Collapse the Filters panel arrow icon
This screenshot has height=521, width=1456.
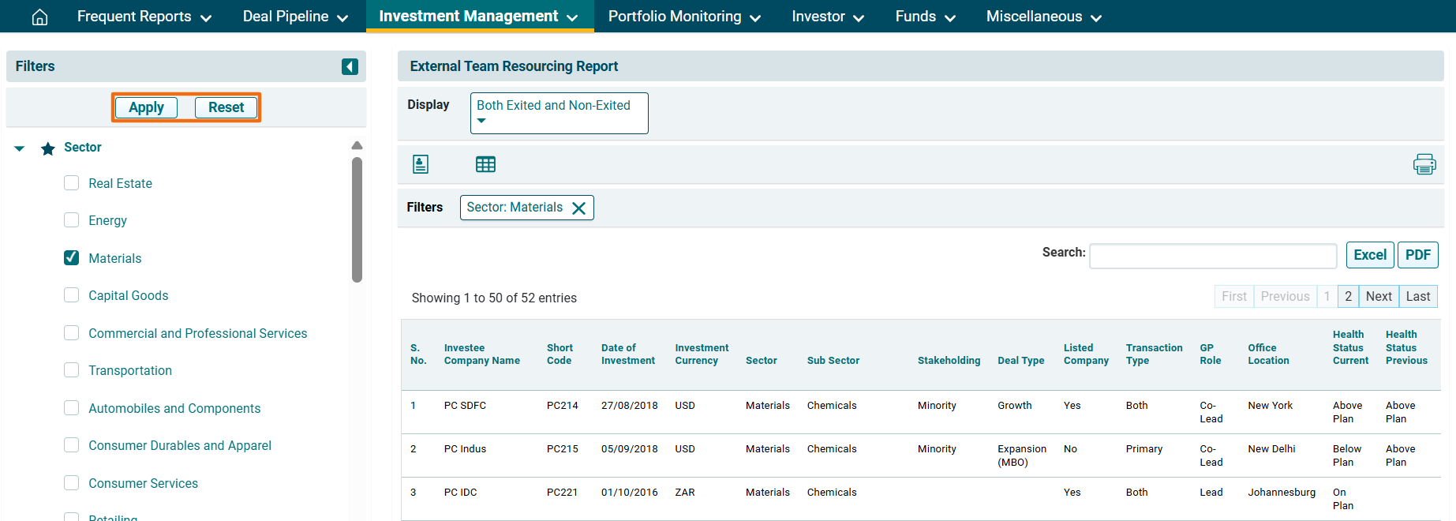(350, 67)
